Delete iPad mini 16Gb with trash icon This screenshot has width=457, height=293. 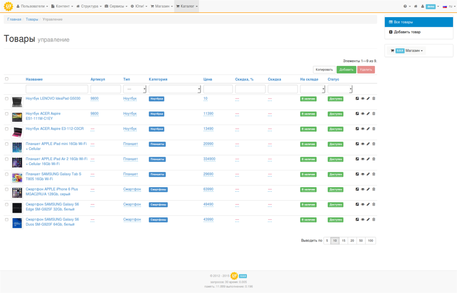point(374,144)
